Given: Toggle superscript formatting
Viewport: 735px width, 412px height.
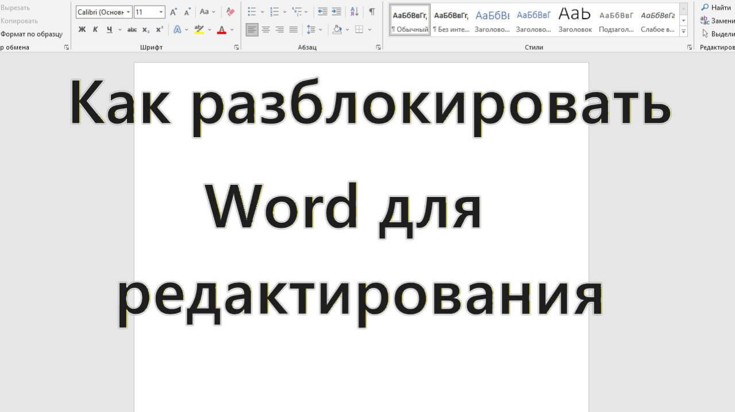Looking at the screenshot, I should tap(159, 29).
